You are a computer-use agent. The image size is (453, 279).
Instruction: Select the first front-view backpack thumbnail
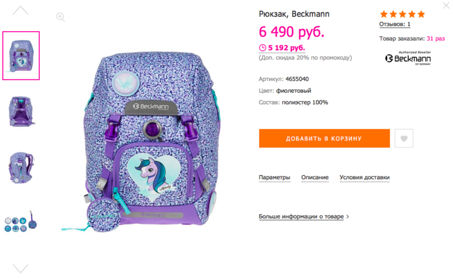pos(21,56)
